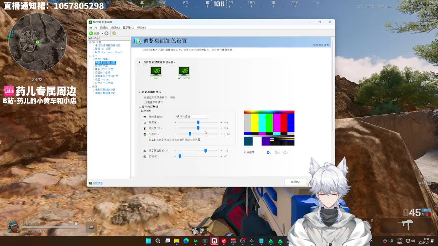Select the first display monitor icon

[x=156, y=71]
